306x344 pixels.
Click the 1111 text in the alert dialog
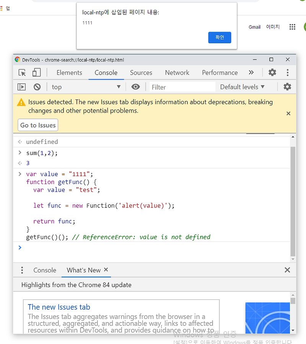pyautogui.click(x=87, y=23)
